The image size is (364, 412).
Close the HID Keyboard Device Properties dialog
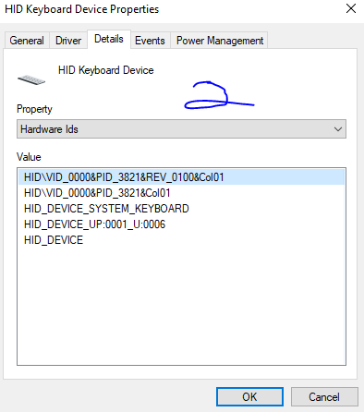351,8
